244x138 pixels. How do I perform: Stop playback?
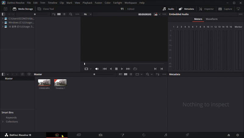[117, 69]
